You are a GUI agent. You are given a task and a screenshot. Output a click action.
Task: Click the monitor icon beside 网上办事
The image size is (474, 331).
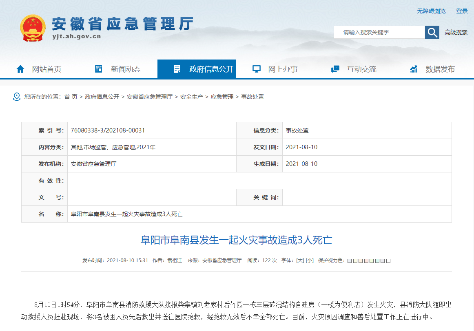[x=256, y=69]
